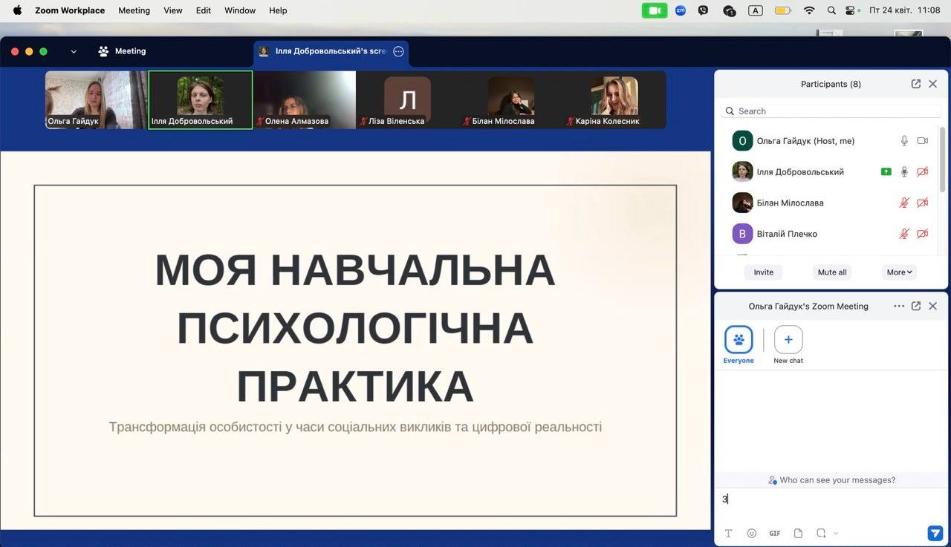Click the Zoom status icon in menu bar

(680, 10)
